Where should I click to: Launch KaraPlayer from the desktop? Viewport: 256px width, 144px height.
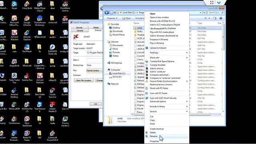click(x=27, y=48)
